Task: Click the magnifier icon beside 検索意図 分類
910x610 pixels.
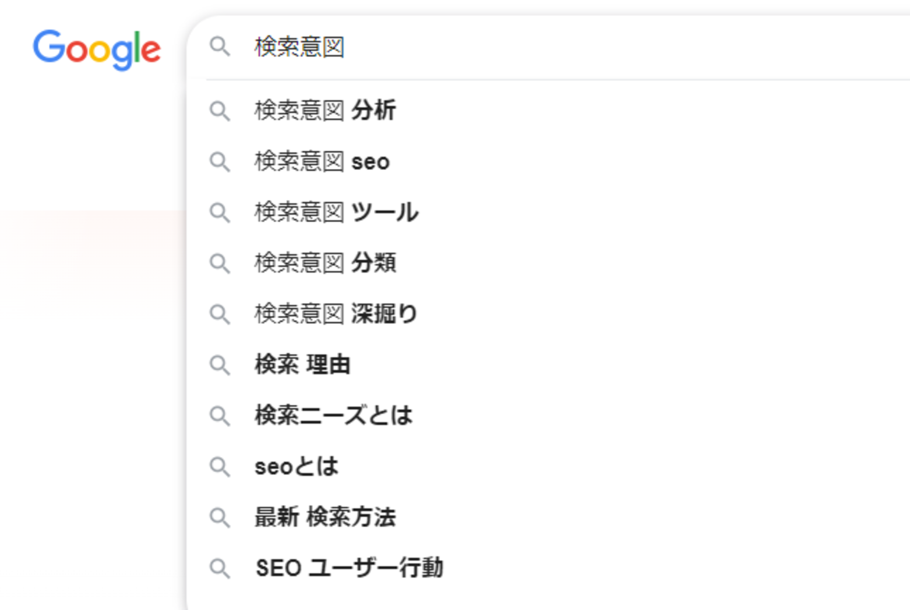Action: pyautogui.click(x=220, y=263)
